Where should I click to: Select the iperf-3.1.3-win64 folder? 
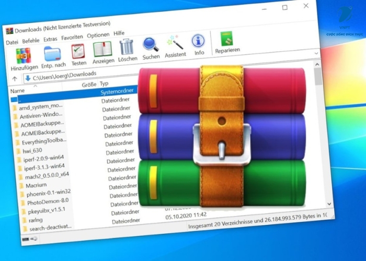44,167
